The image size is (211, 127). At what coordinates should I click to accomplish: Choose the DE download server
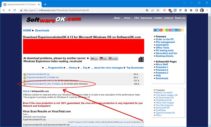(x=103, y=58)
